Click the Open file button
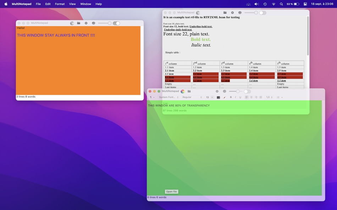Viewport: 337px width, 210px height. pos(171,192)
